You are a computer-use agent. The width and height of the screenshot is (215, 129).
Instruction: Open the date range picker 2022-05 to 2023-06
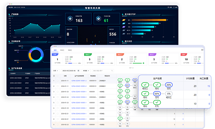click(71, 70)
